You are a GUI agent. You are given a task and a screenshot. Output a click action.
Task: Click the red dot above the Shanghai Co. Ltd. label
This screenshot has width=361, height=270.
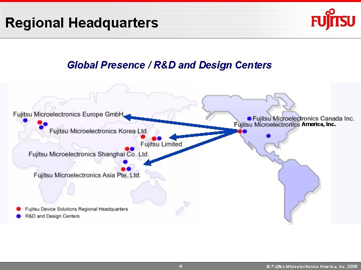point(127,149)
